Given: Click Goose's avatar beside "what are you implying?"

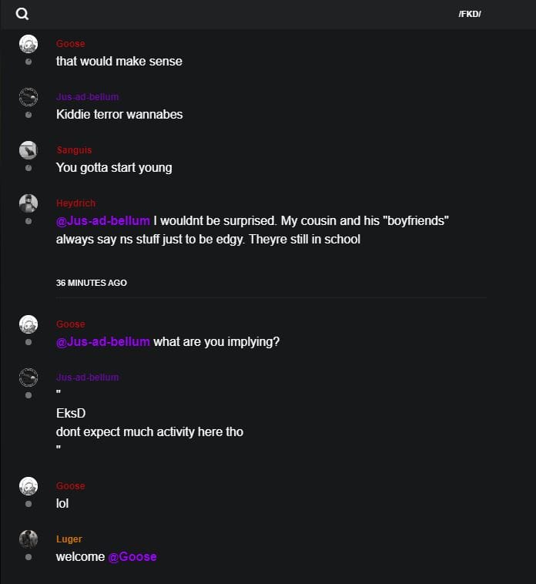Looking at the screenshot, I should (x=28, y=324).
